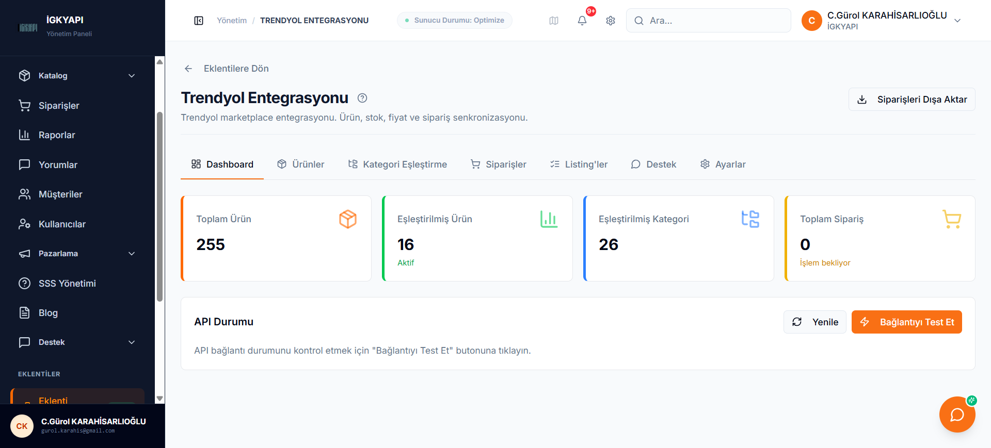Click the Yenile button
This screenshot has width=991, height=448.
[815, 322]
